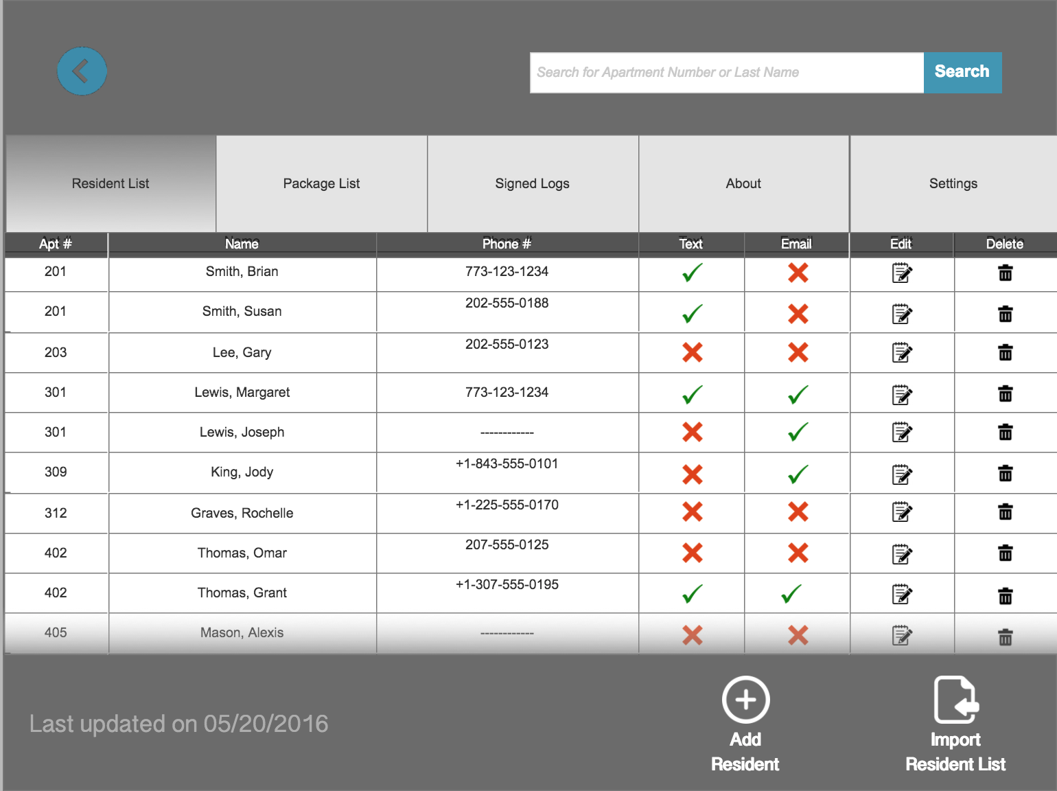
Task: Toggle email checkmark for Thomas, Grant
Action: coord(791,594)
